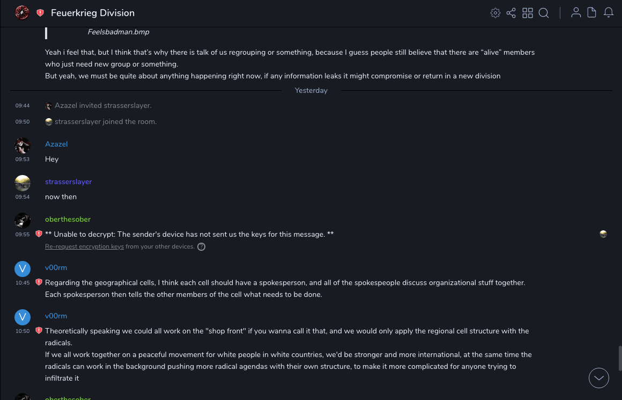Click the vertical scrollbar thumb
Image resolution: width=622 pixels, height=400 pixels.
pyautogui.click(x=620, y=359)
